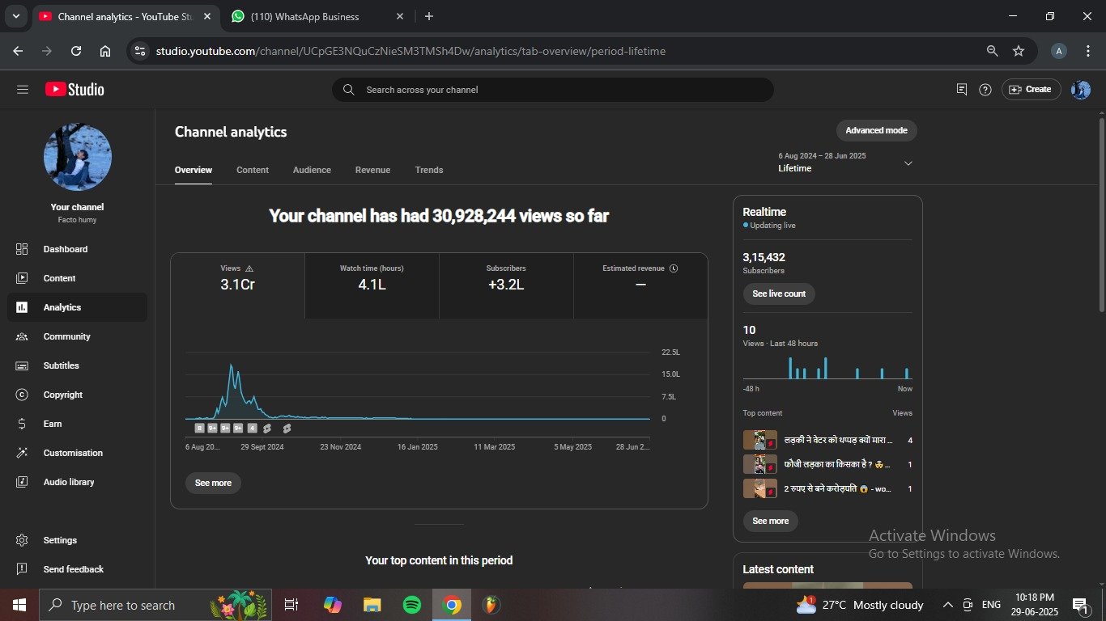Image resolution: width=1106 pixels, height=621 pixels.
Task: Click See more under the views chart
Action: 213,483
